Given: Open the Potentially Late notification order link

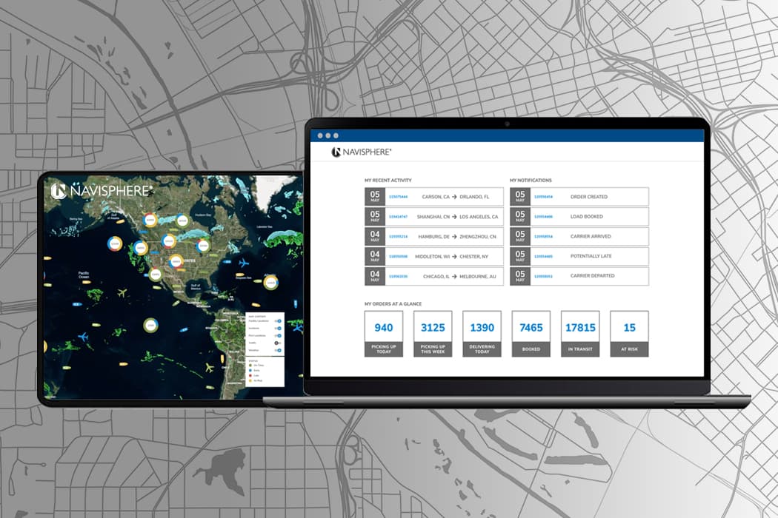Looking at the screenshot, I should click(x=544, y=257).
